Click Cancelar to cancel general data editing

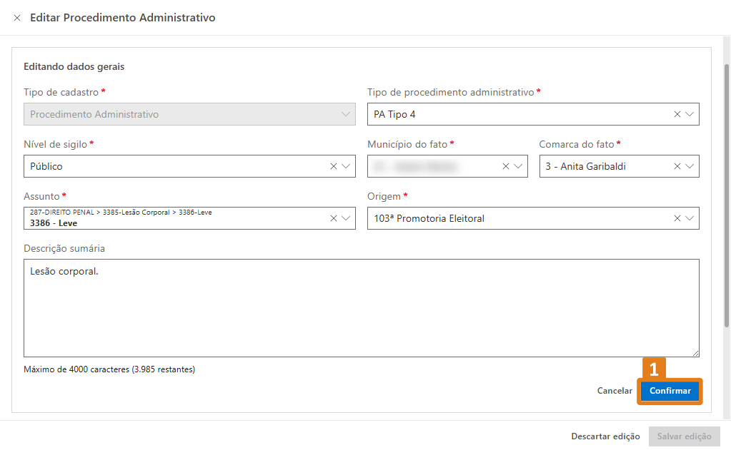pos(615,391)
